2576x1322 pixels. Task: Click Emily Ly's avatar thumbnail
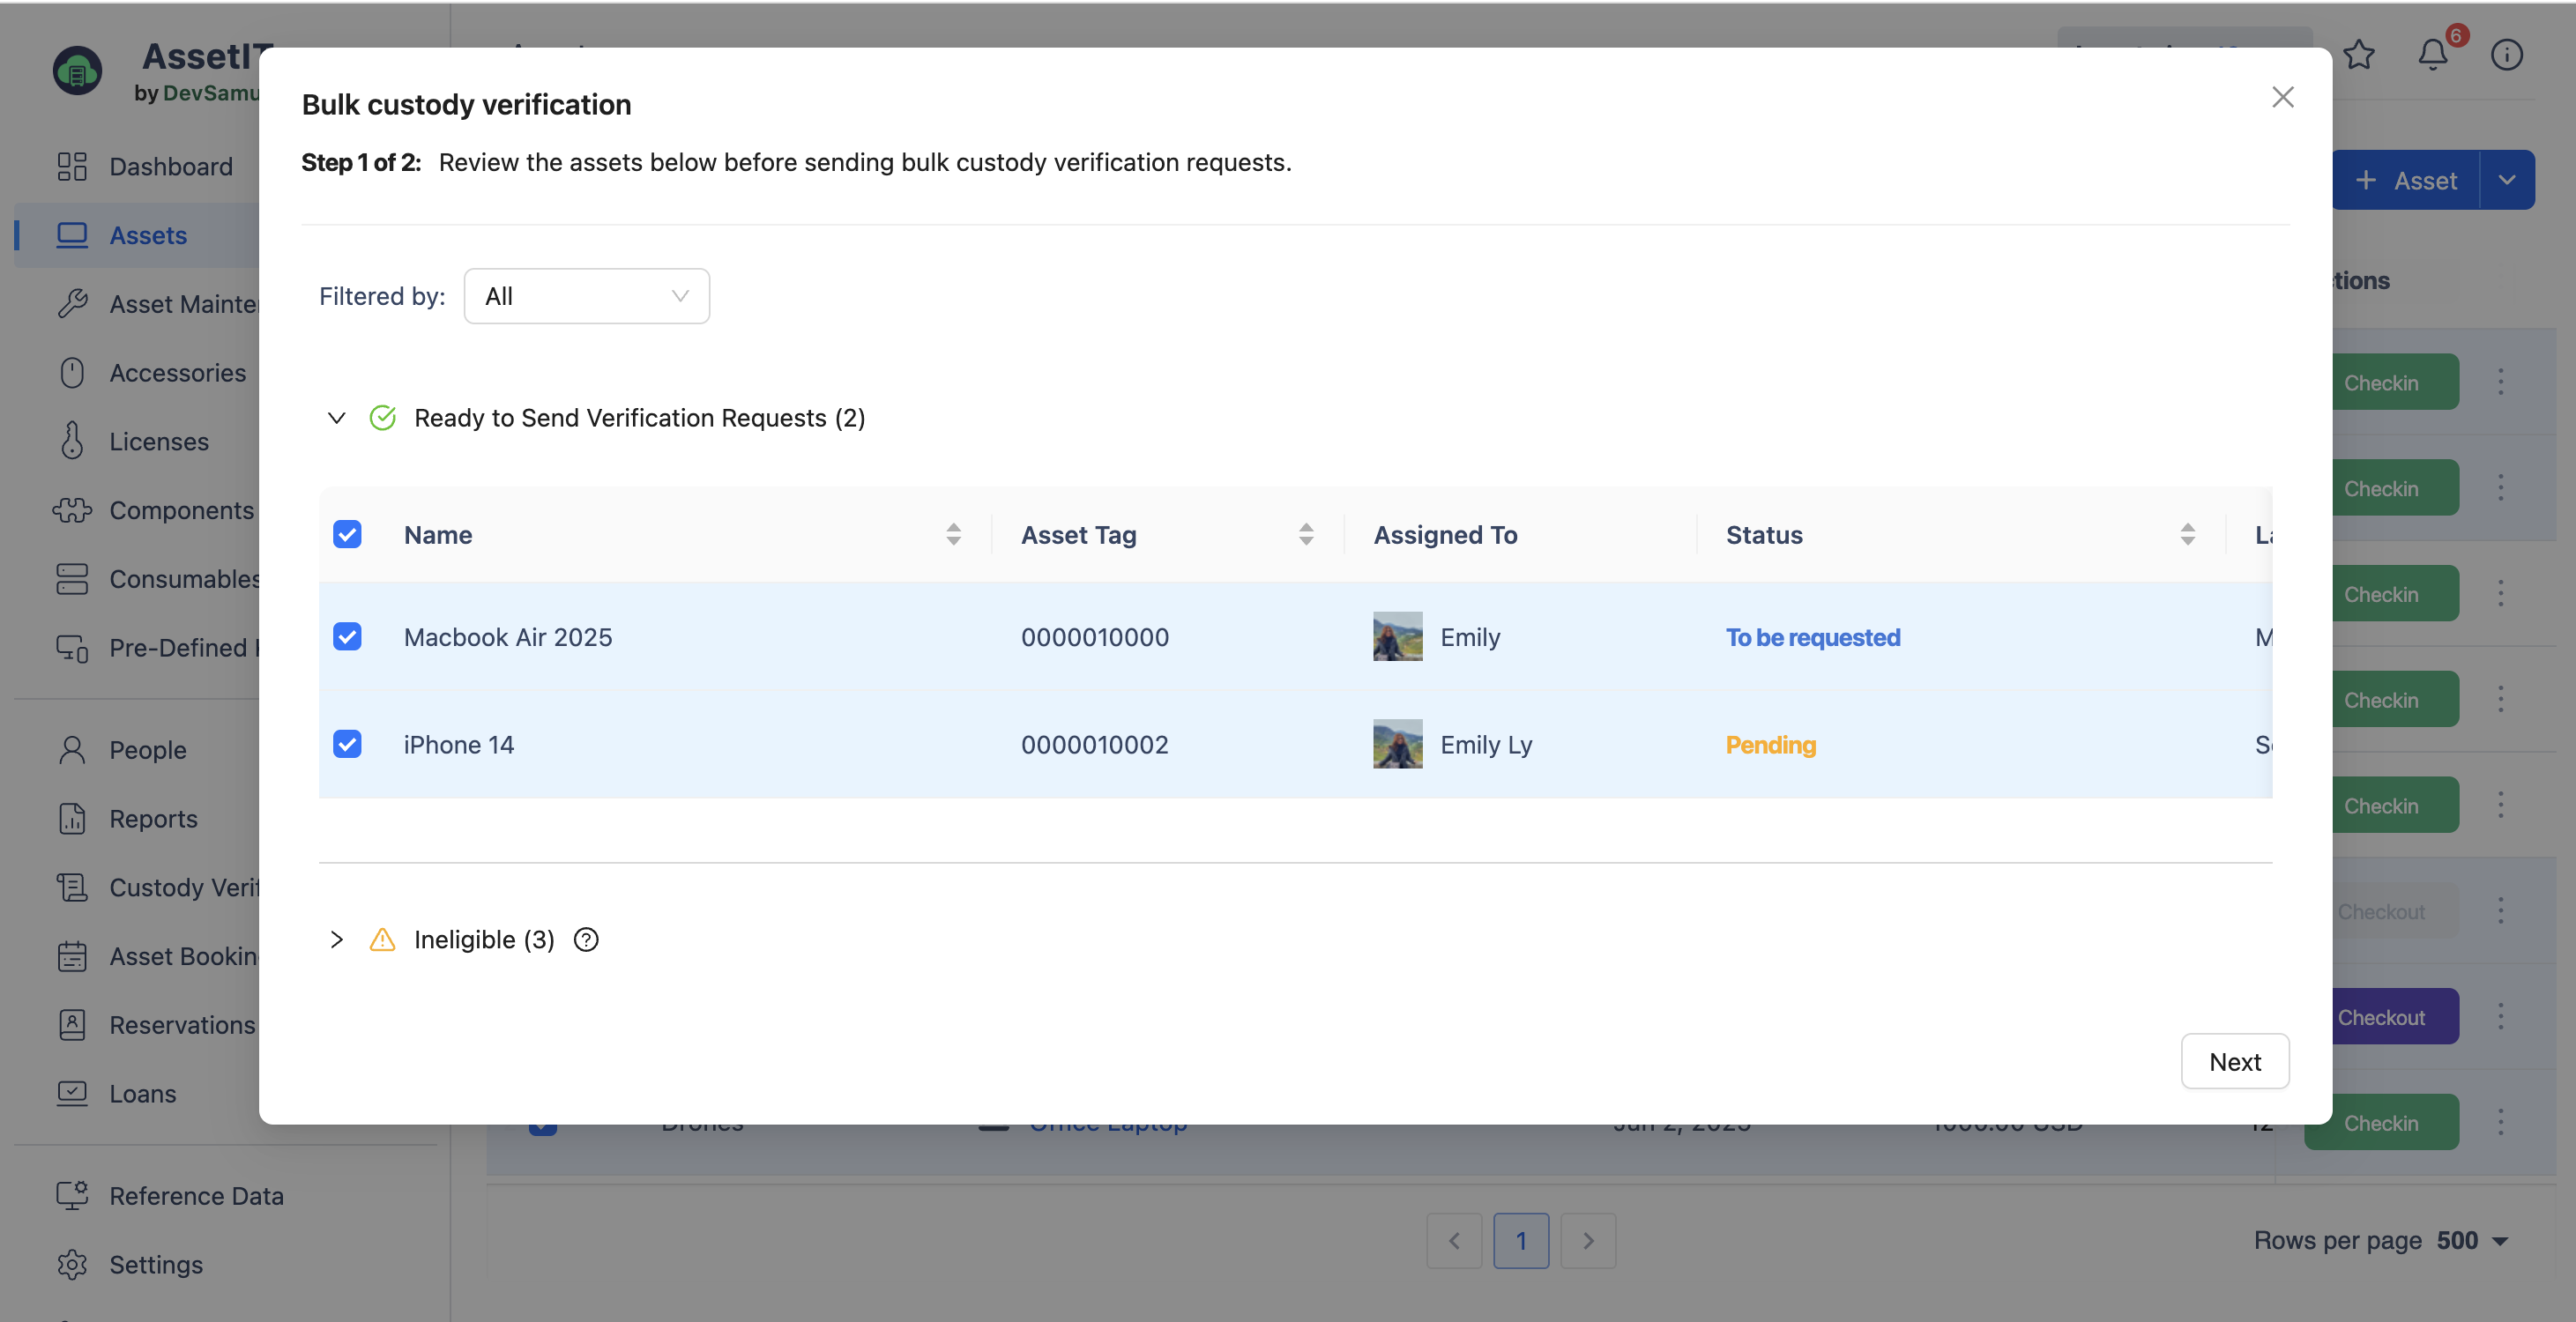[x=1397, y=744]
